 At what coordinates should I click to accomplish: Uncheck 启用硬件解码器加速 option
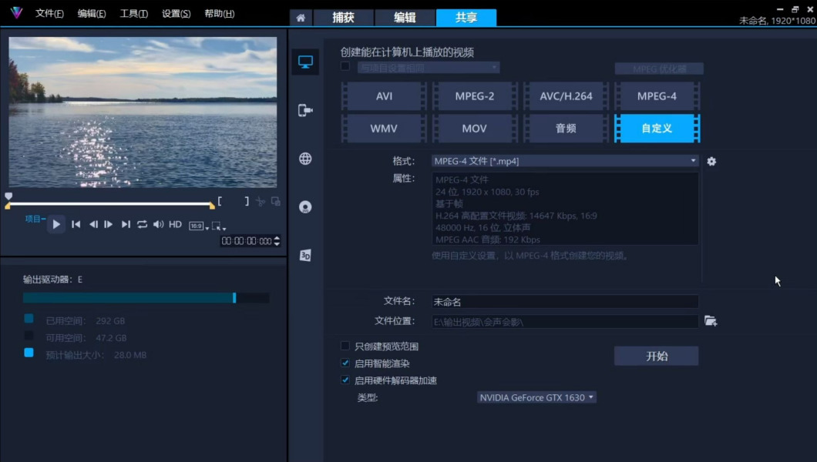click(345, 380)
